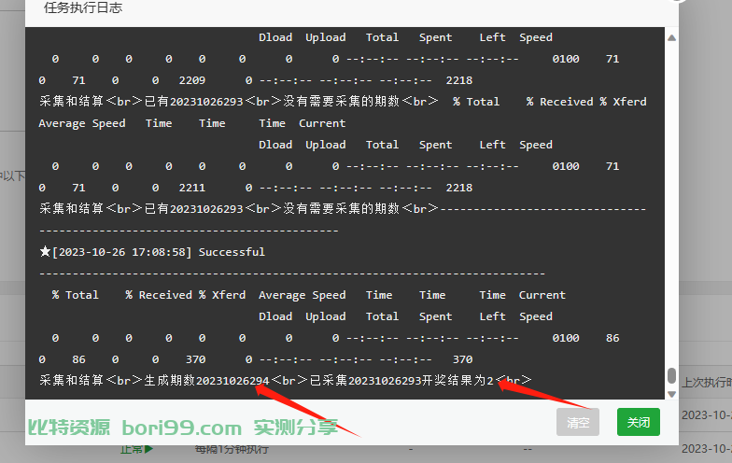The height and width of the screenshot is (463, 732).
Task: Click the log row with value 2209
Action: coord(256,80)
